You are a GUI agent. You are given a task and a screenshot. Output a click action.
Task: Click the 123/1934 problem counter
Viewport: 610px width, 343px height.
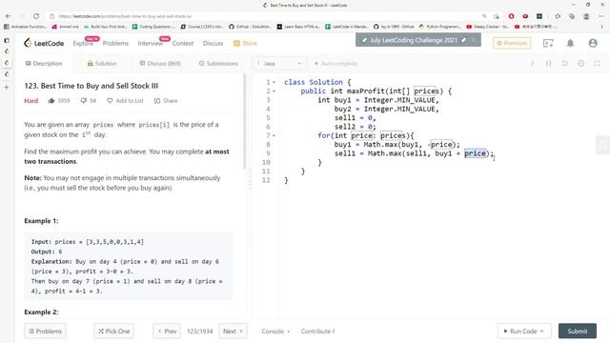tap(199, 331)
